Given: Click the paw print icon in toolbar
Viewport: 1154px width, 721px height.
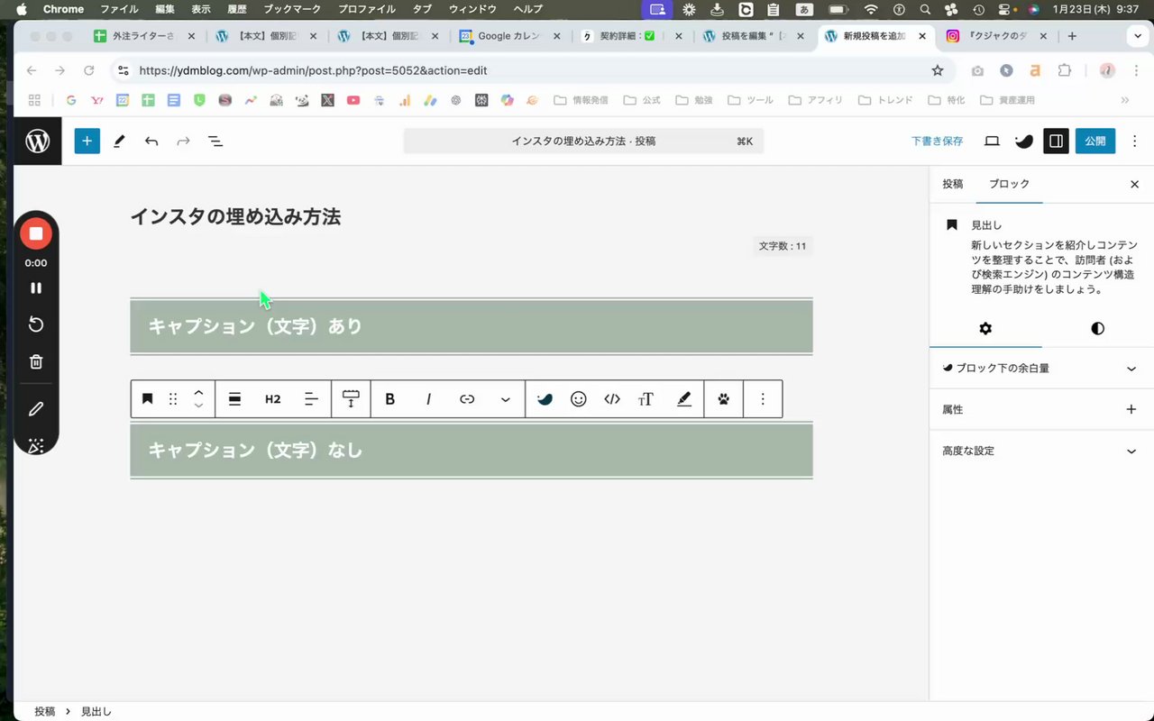Looking at the screenshot, I should click(724, 398).
